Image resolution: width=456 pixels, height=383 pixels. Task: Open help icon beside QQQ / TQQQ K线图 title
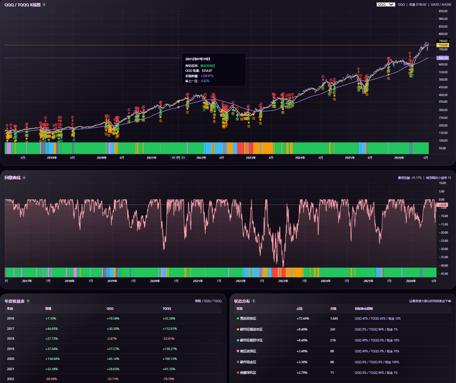44,5
